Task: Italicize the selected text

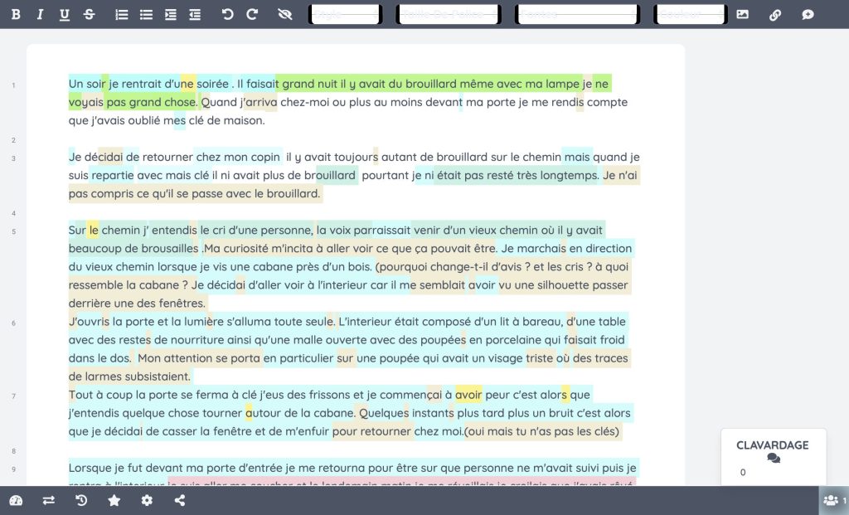Action: [x=40, y=14]
